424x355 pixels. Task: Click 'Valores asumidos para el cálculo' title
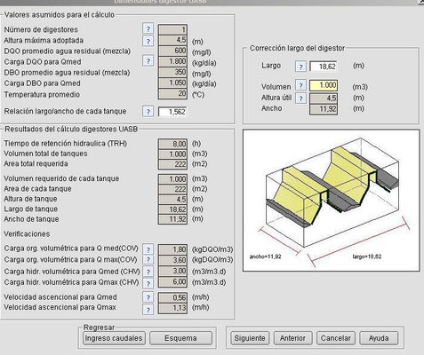coord(60,15)
